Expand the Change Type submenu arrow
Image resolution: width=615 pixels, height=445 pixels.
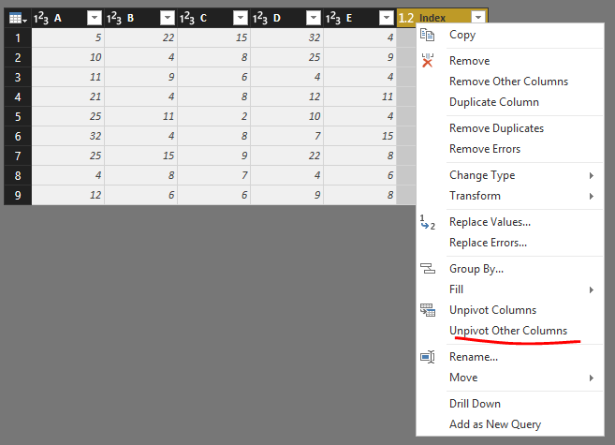[591, 175]
